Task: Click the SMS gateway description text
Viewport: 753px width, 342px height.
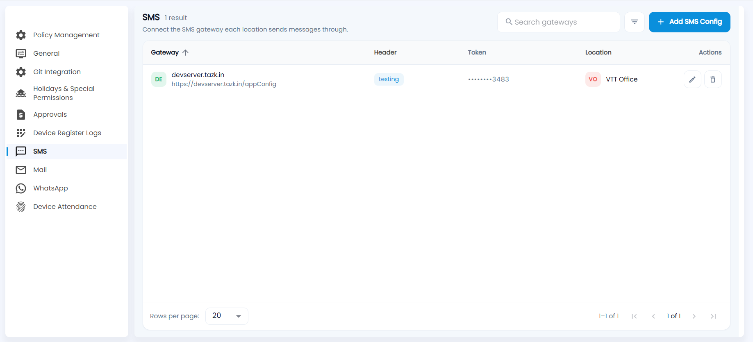Action: click(x=245, y=29)
